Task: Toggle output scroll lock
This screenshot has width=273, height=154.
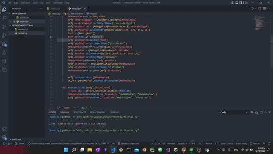Action: (256, 112)
